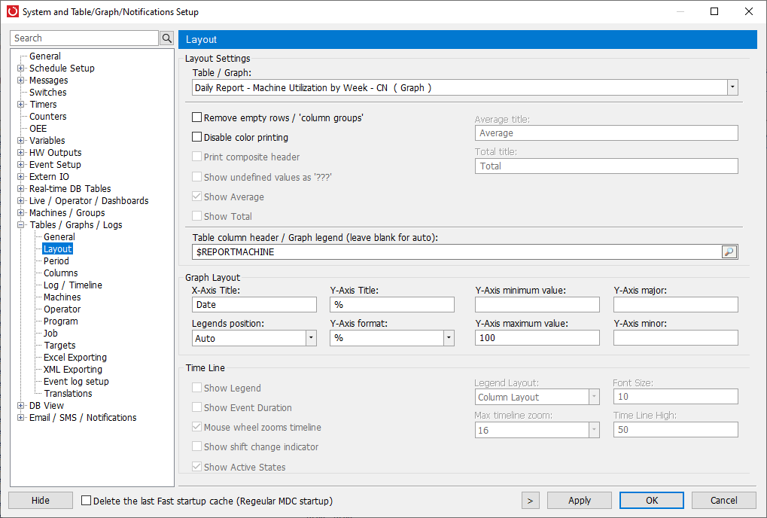
Task: Expand the Variables tree node
Action: click(20, 140)
